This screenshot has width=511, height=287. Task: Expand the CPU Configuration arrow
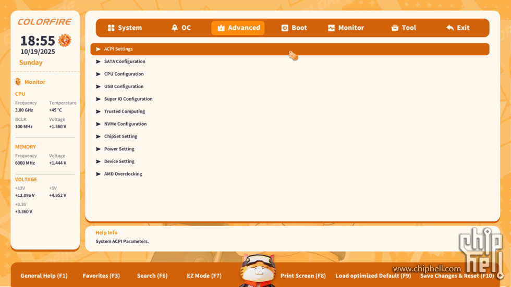pyautogui.click(x=98, y=74)
